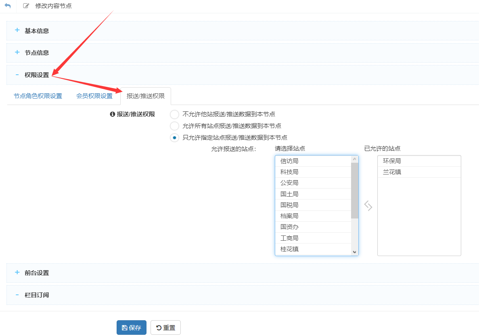Expand the 节点信息 panel

tap(37, 52)
